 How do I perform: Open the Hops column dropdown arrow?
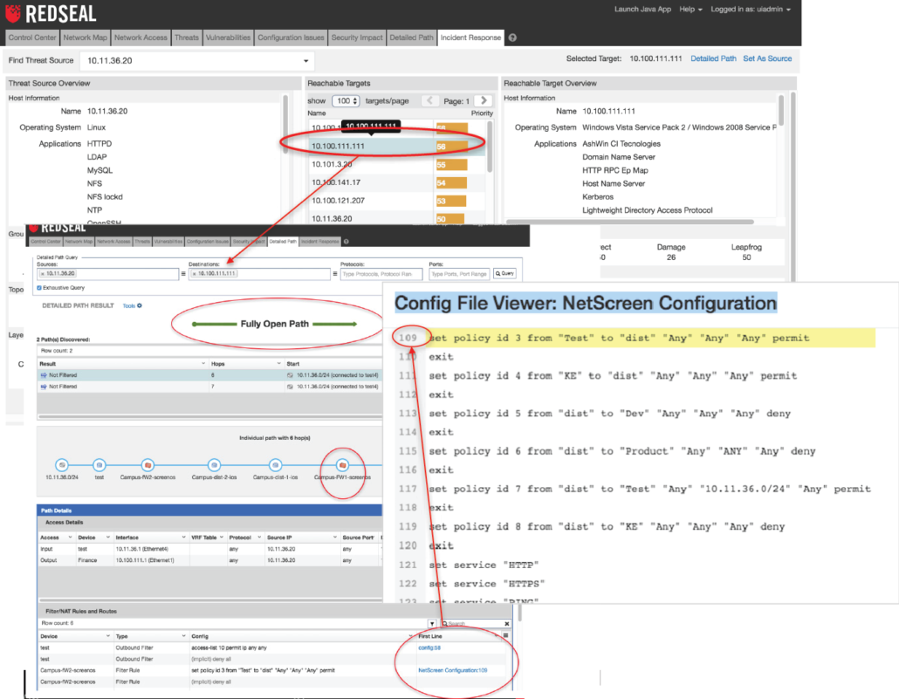278,364
